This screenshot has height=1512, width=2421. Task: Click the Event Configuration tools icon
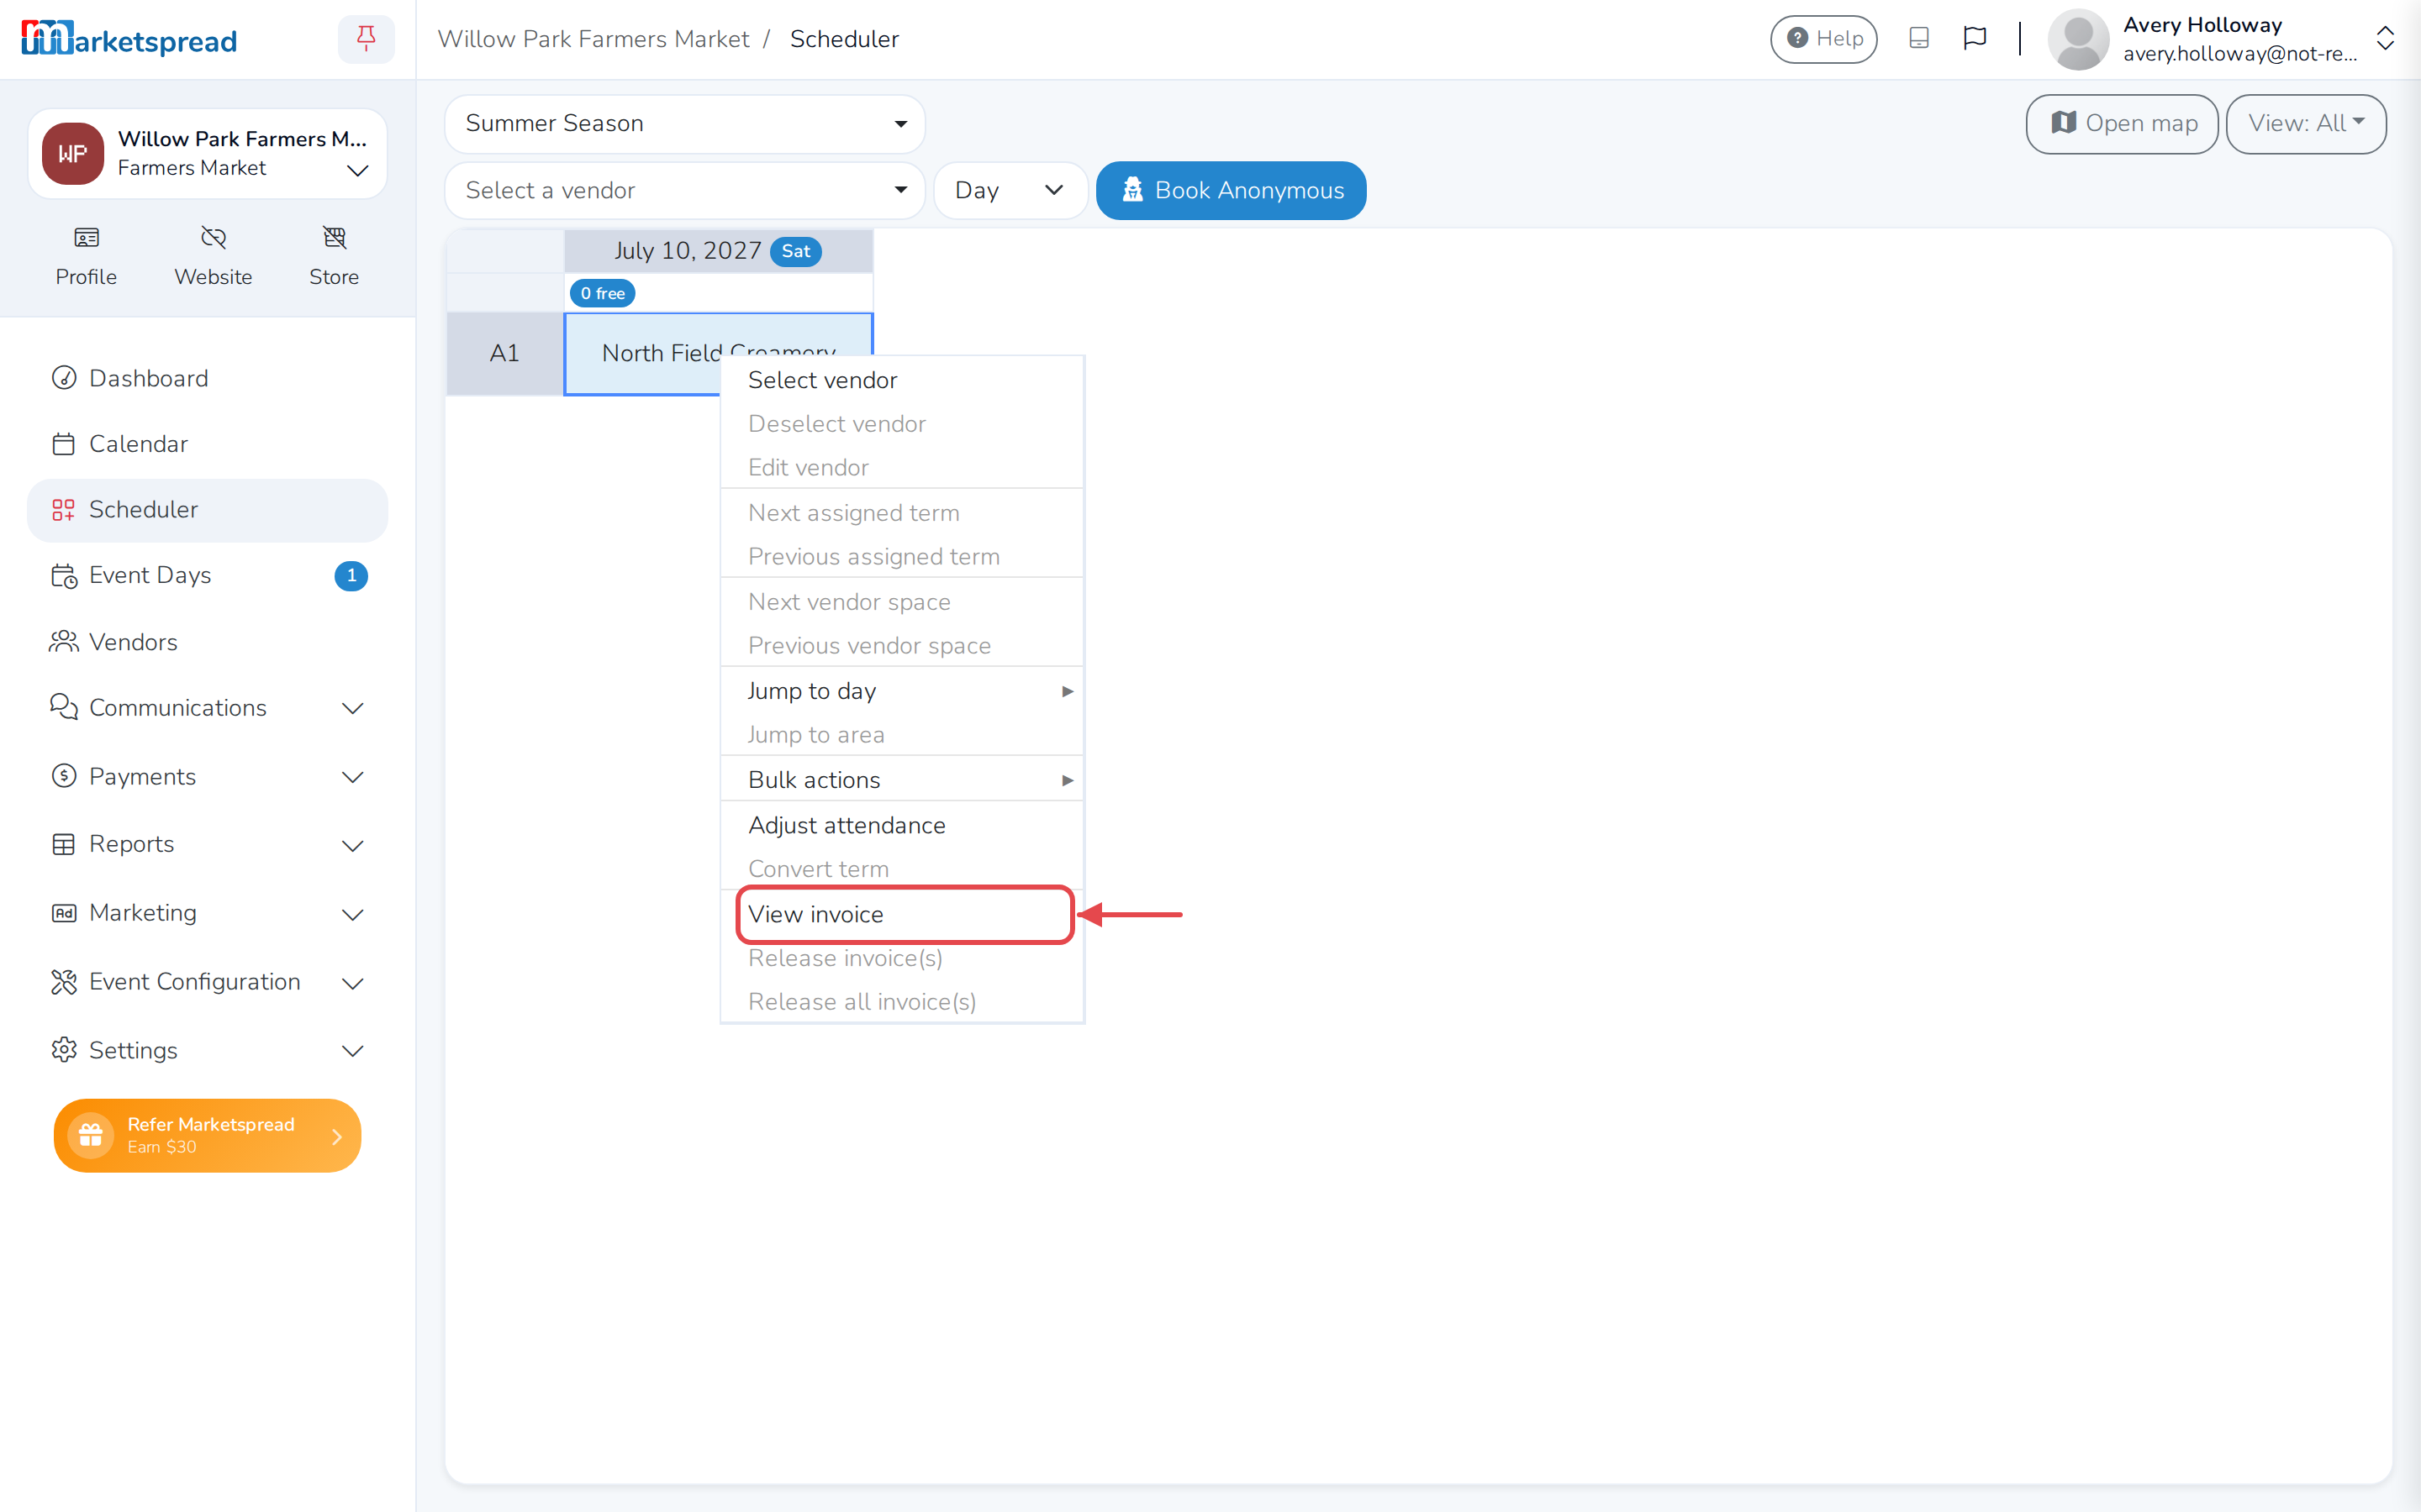64,982
